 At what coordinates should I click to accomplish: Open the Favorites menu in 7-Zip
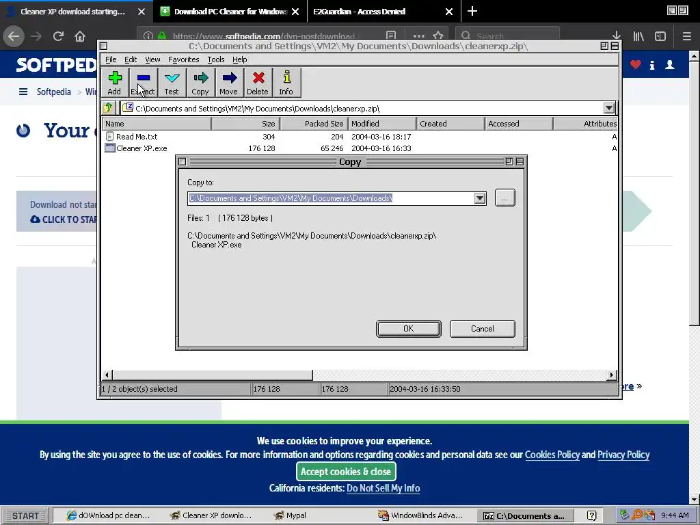point(183,59)
